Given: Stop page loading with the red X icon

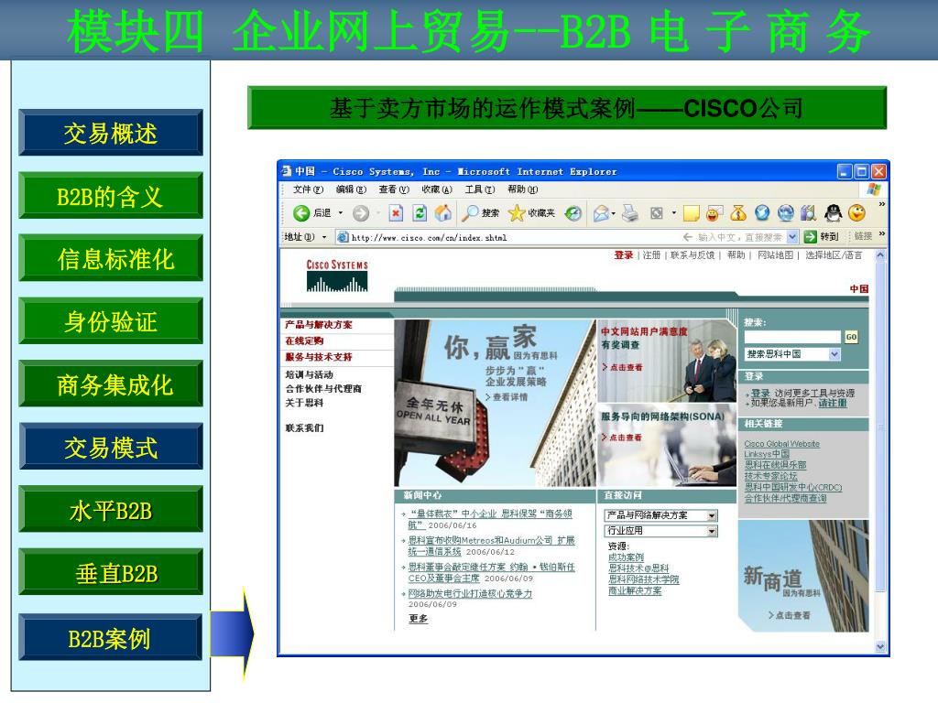Looking at the screenshot, I should pos(396,212).
